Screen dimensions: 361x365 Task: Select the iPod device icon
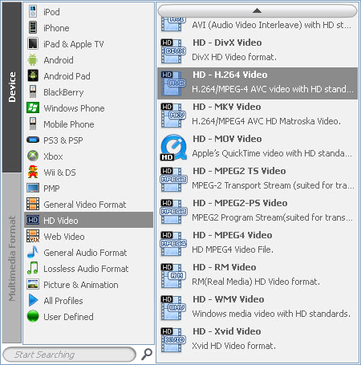coord(33,12)
